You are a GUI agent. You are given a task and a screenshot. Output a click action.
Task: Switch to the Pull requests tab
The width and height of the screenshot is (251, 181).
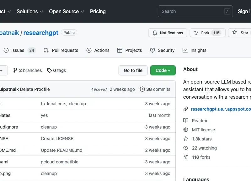pyautogui.click(x=61, y=50)
